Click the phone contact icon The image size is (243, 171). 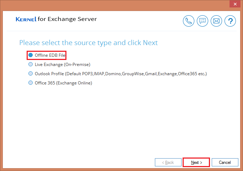point(189,21)
